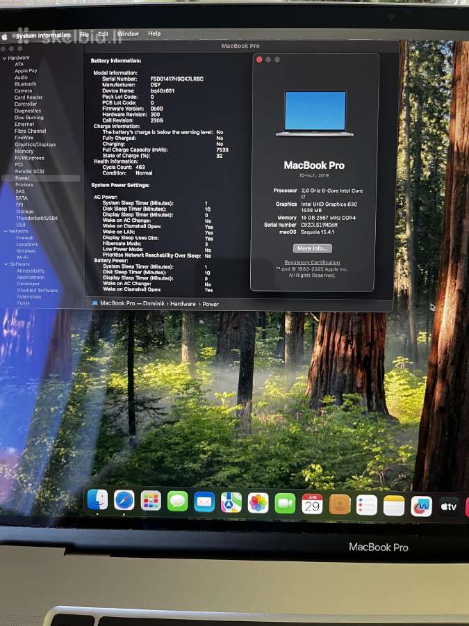Select Fibre Channel in sidebar
The height and width of the screenshot is (626, 469).
pos(31,131)
